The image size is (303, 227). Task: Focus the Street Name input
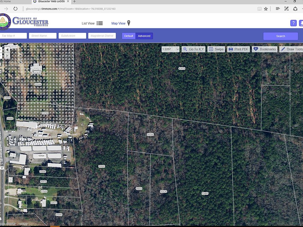point(43,36)
